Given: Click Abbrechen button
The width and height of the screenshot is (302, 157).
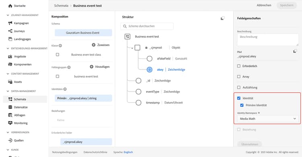Looking at the screenshot, I should [x=264, y=5].
